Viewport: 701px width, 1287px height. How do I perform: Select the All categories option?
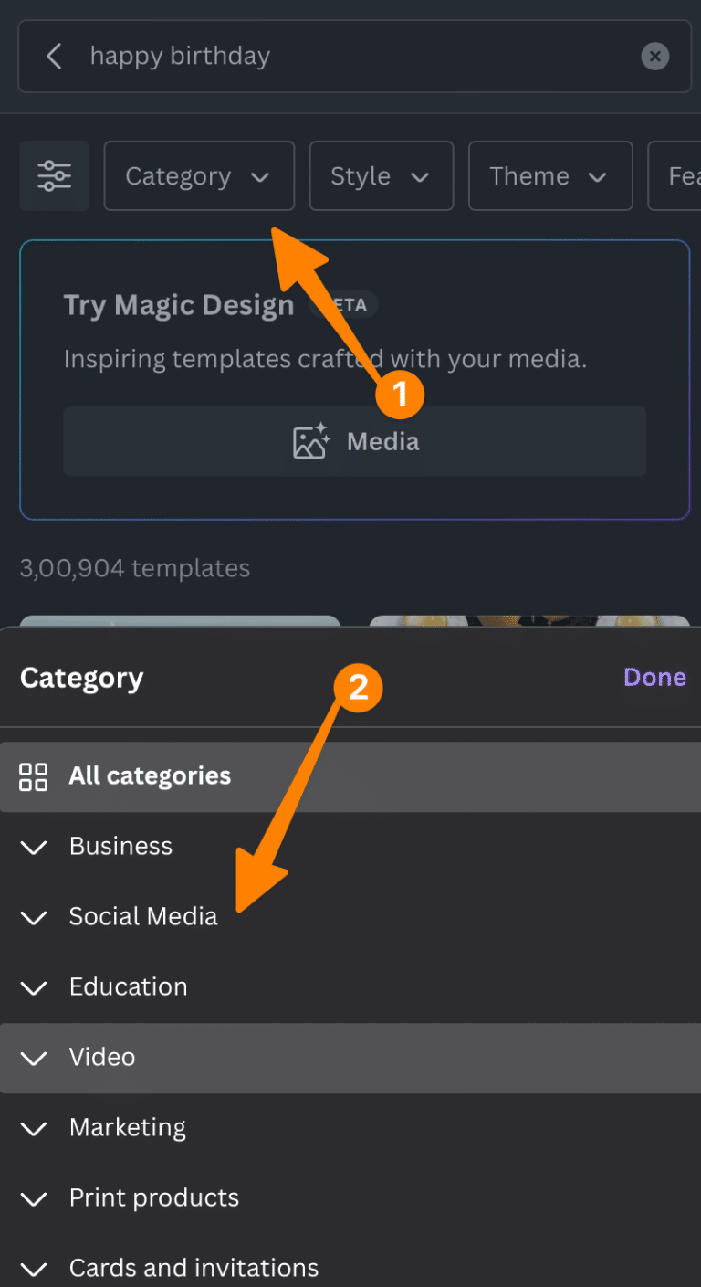(x=149, y=776)
